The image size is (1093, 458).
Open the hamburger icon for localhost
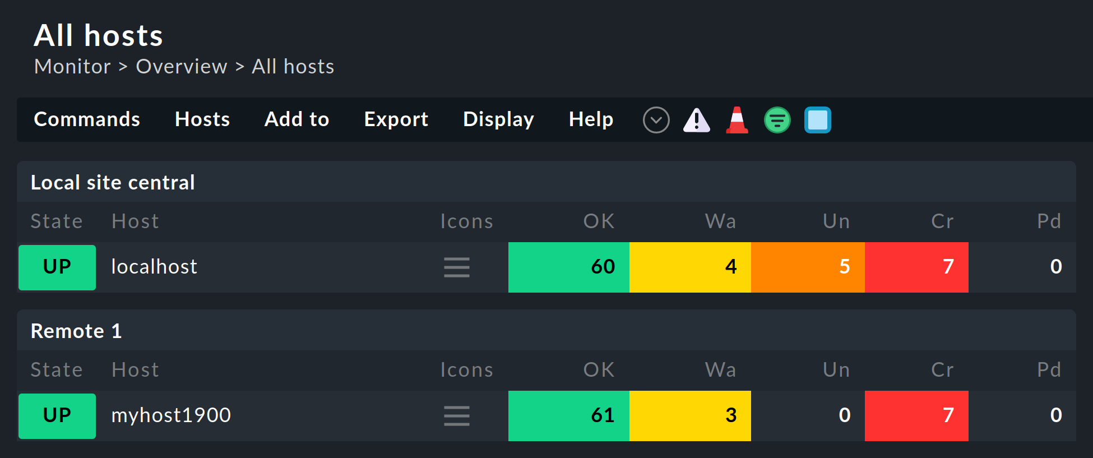[x=457, y=267]
